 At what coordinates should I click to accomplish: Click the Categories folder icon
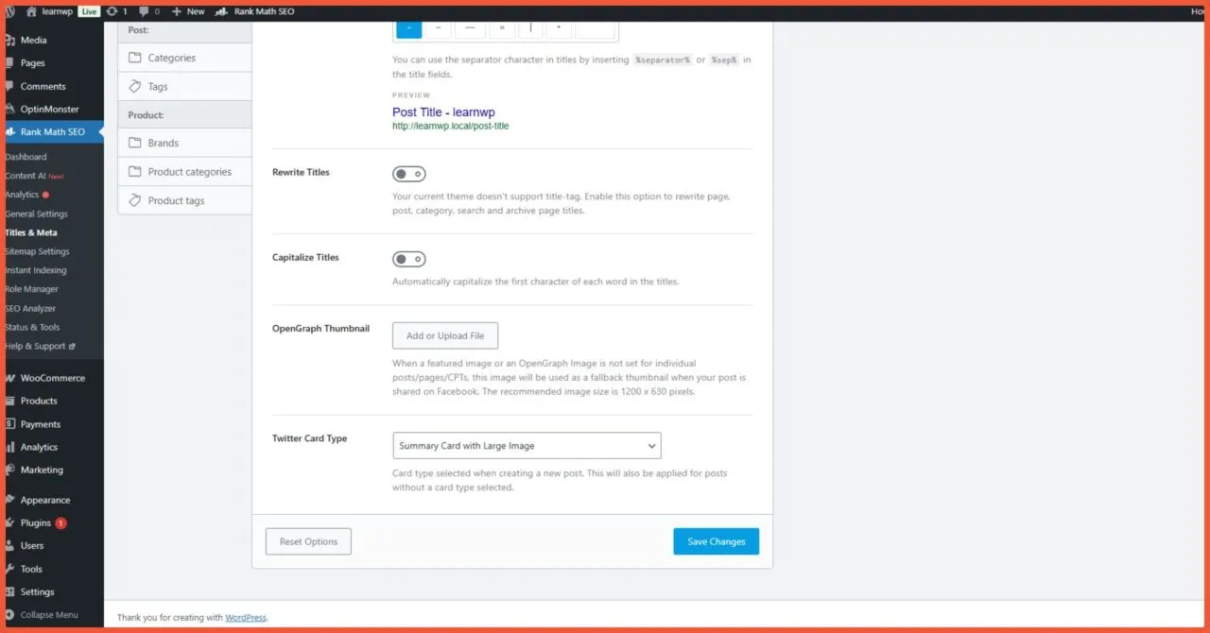click(134, 58)
